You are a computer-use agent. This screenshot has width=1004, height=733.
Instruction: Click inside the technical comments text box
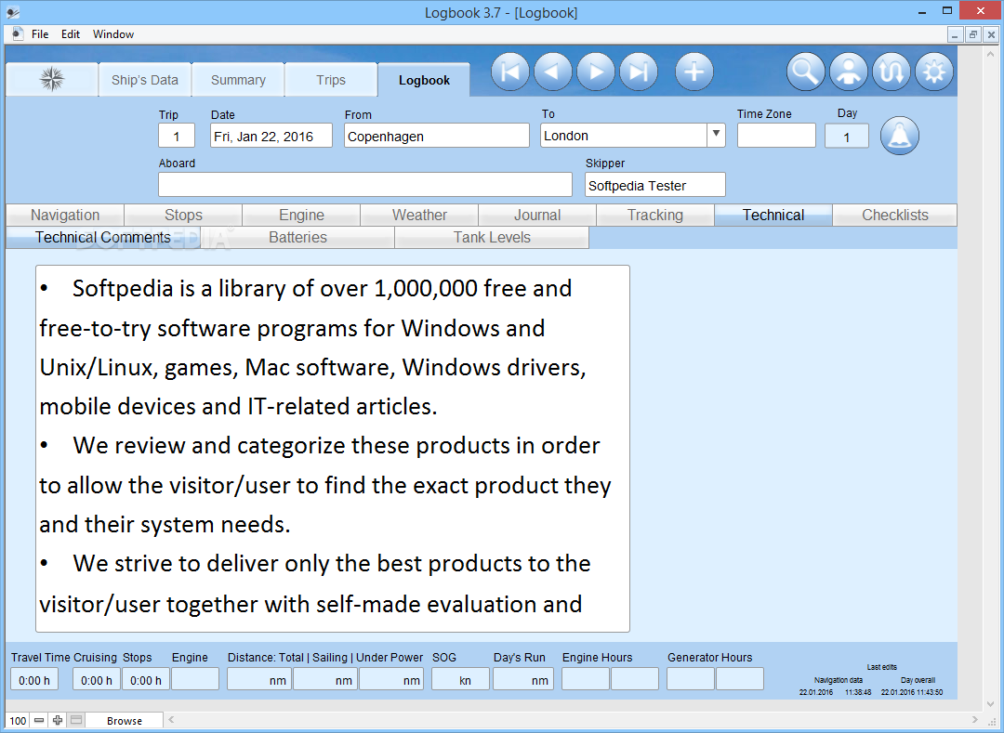click(x=332, y=449)
